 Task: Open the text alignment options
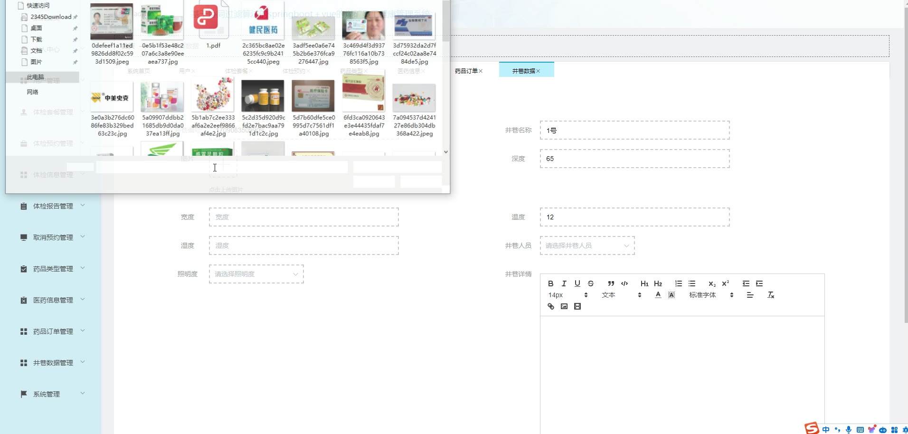coord(750,295)
